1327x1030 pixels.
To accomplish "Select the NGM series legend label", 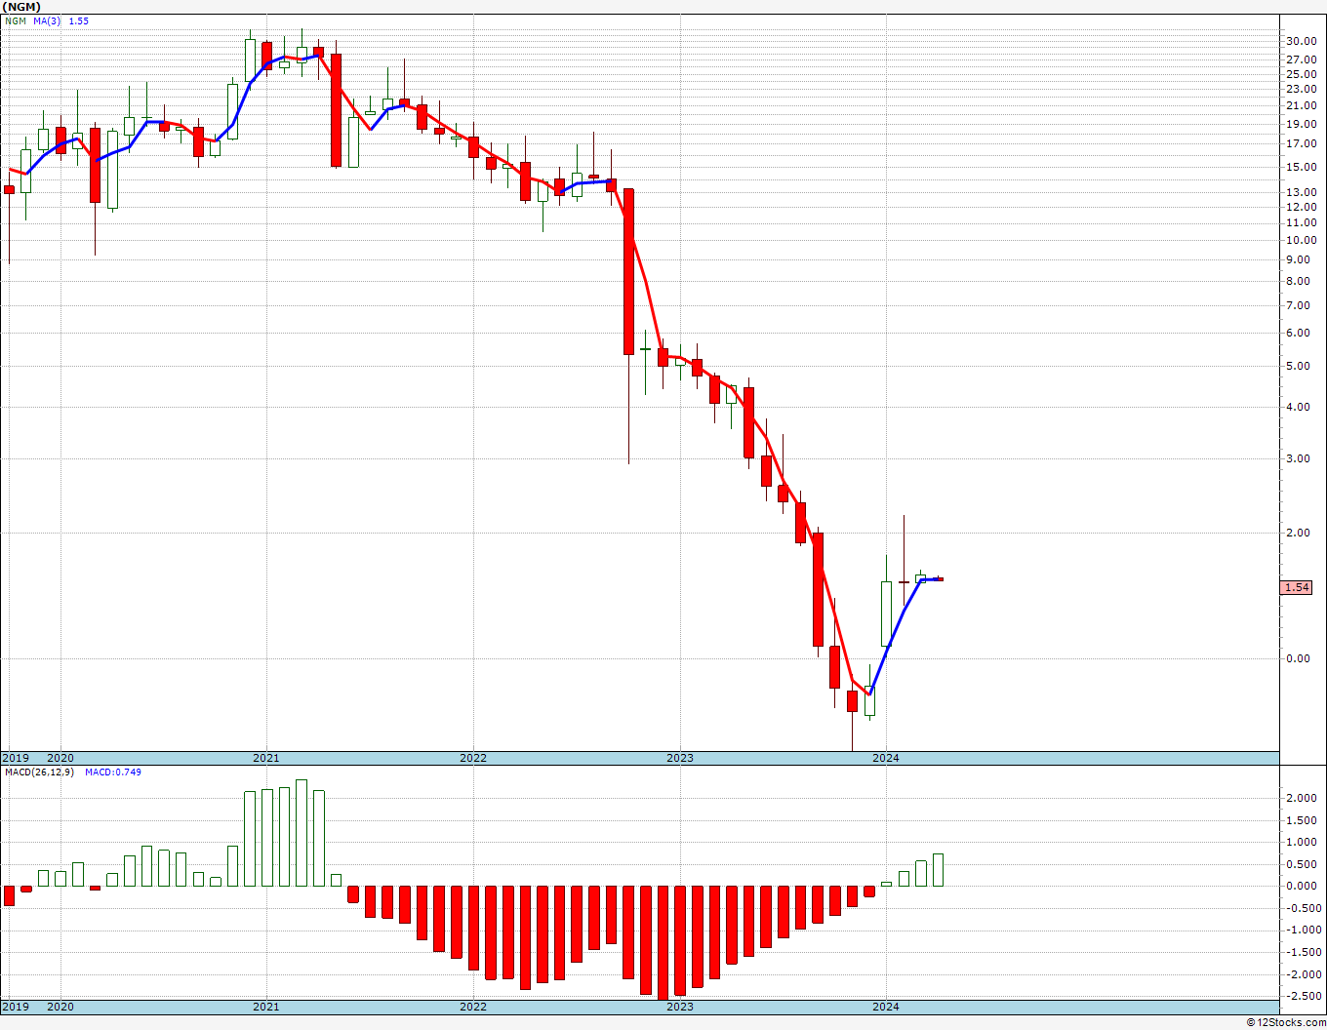I will [x=17, y=20].
